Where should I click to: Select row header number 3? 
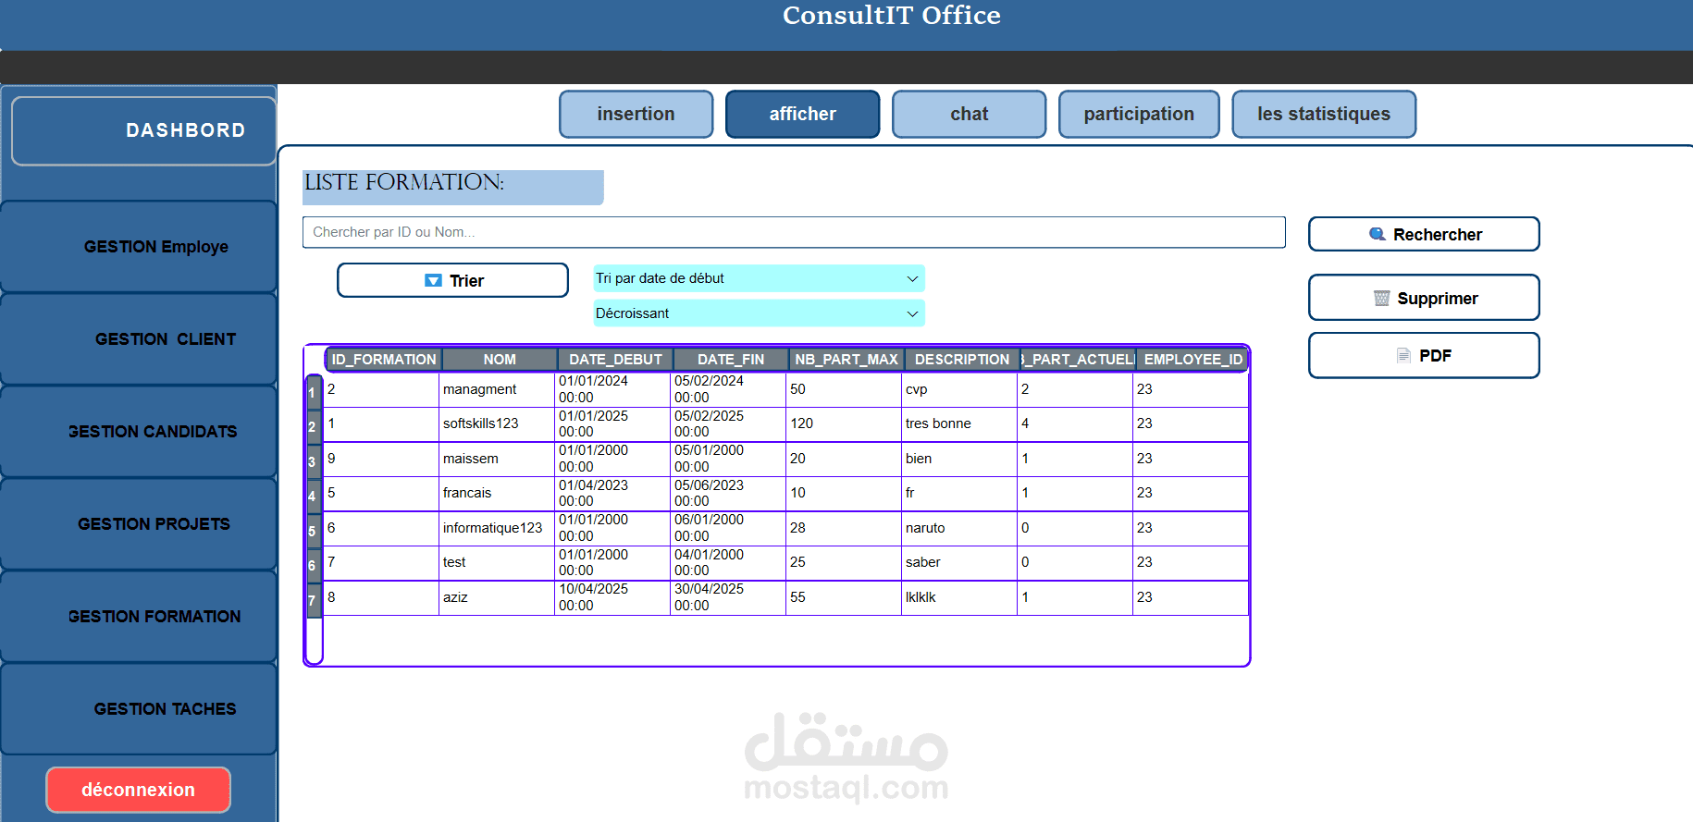click(x=314, y=461)
